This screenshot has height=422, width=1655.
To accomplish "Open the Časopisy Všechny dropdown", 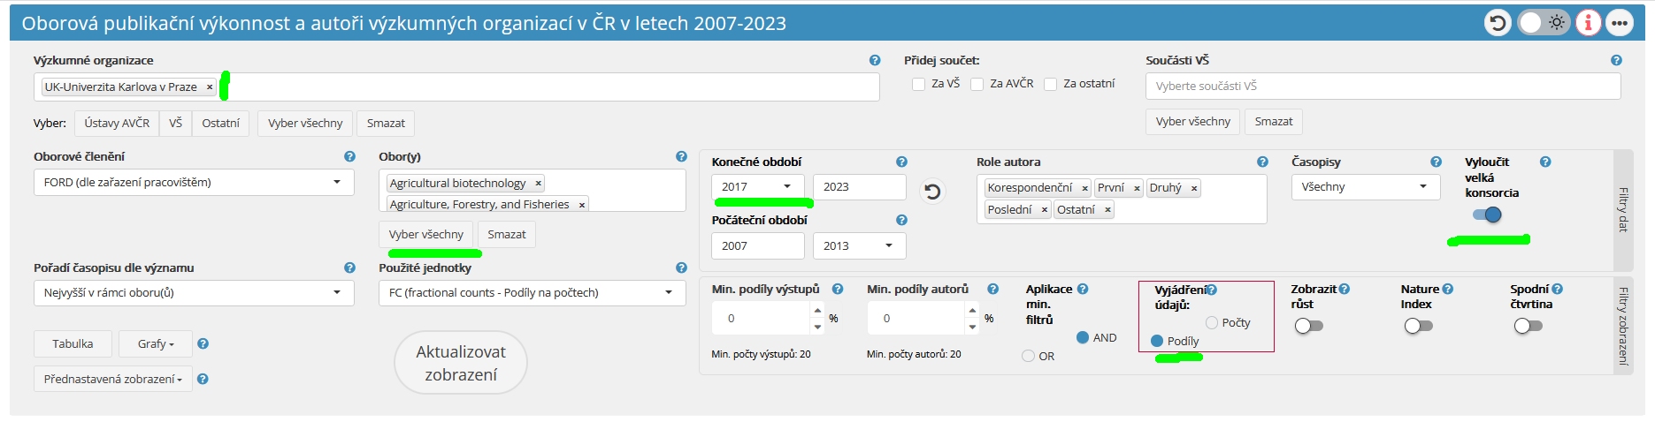I will point(1364,187).
